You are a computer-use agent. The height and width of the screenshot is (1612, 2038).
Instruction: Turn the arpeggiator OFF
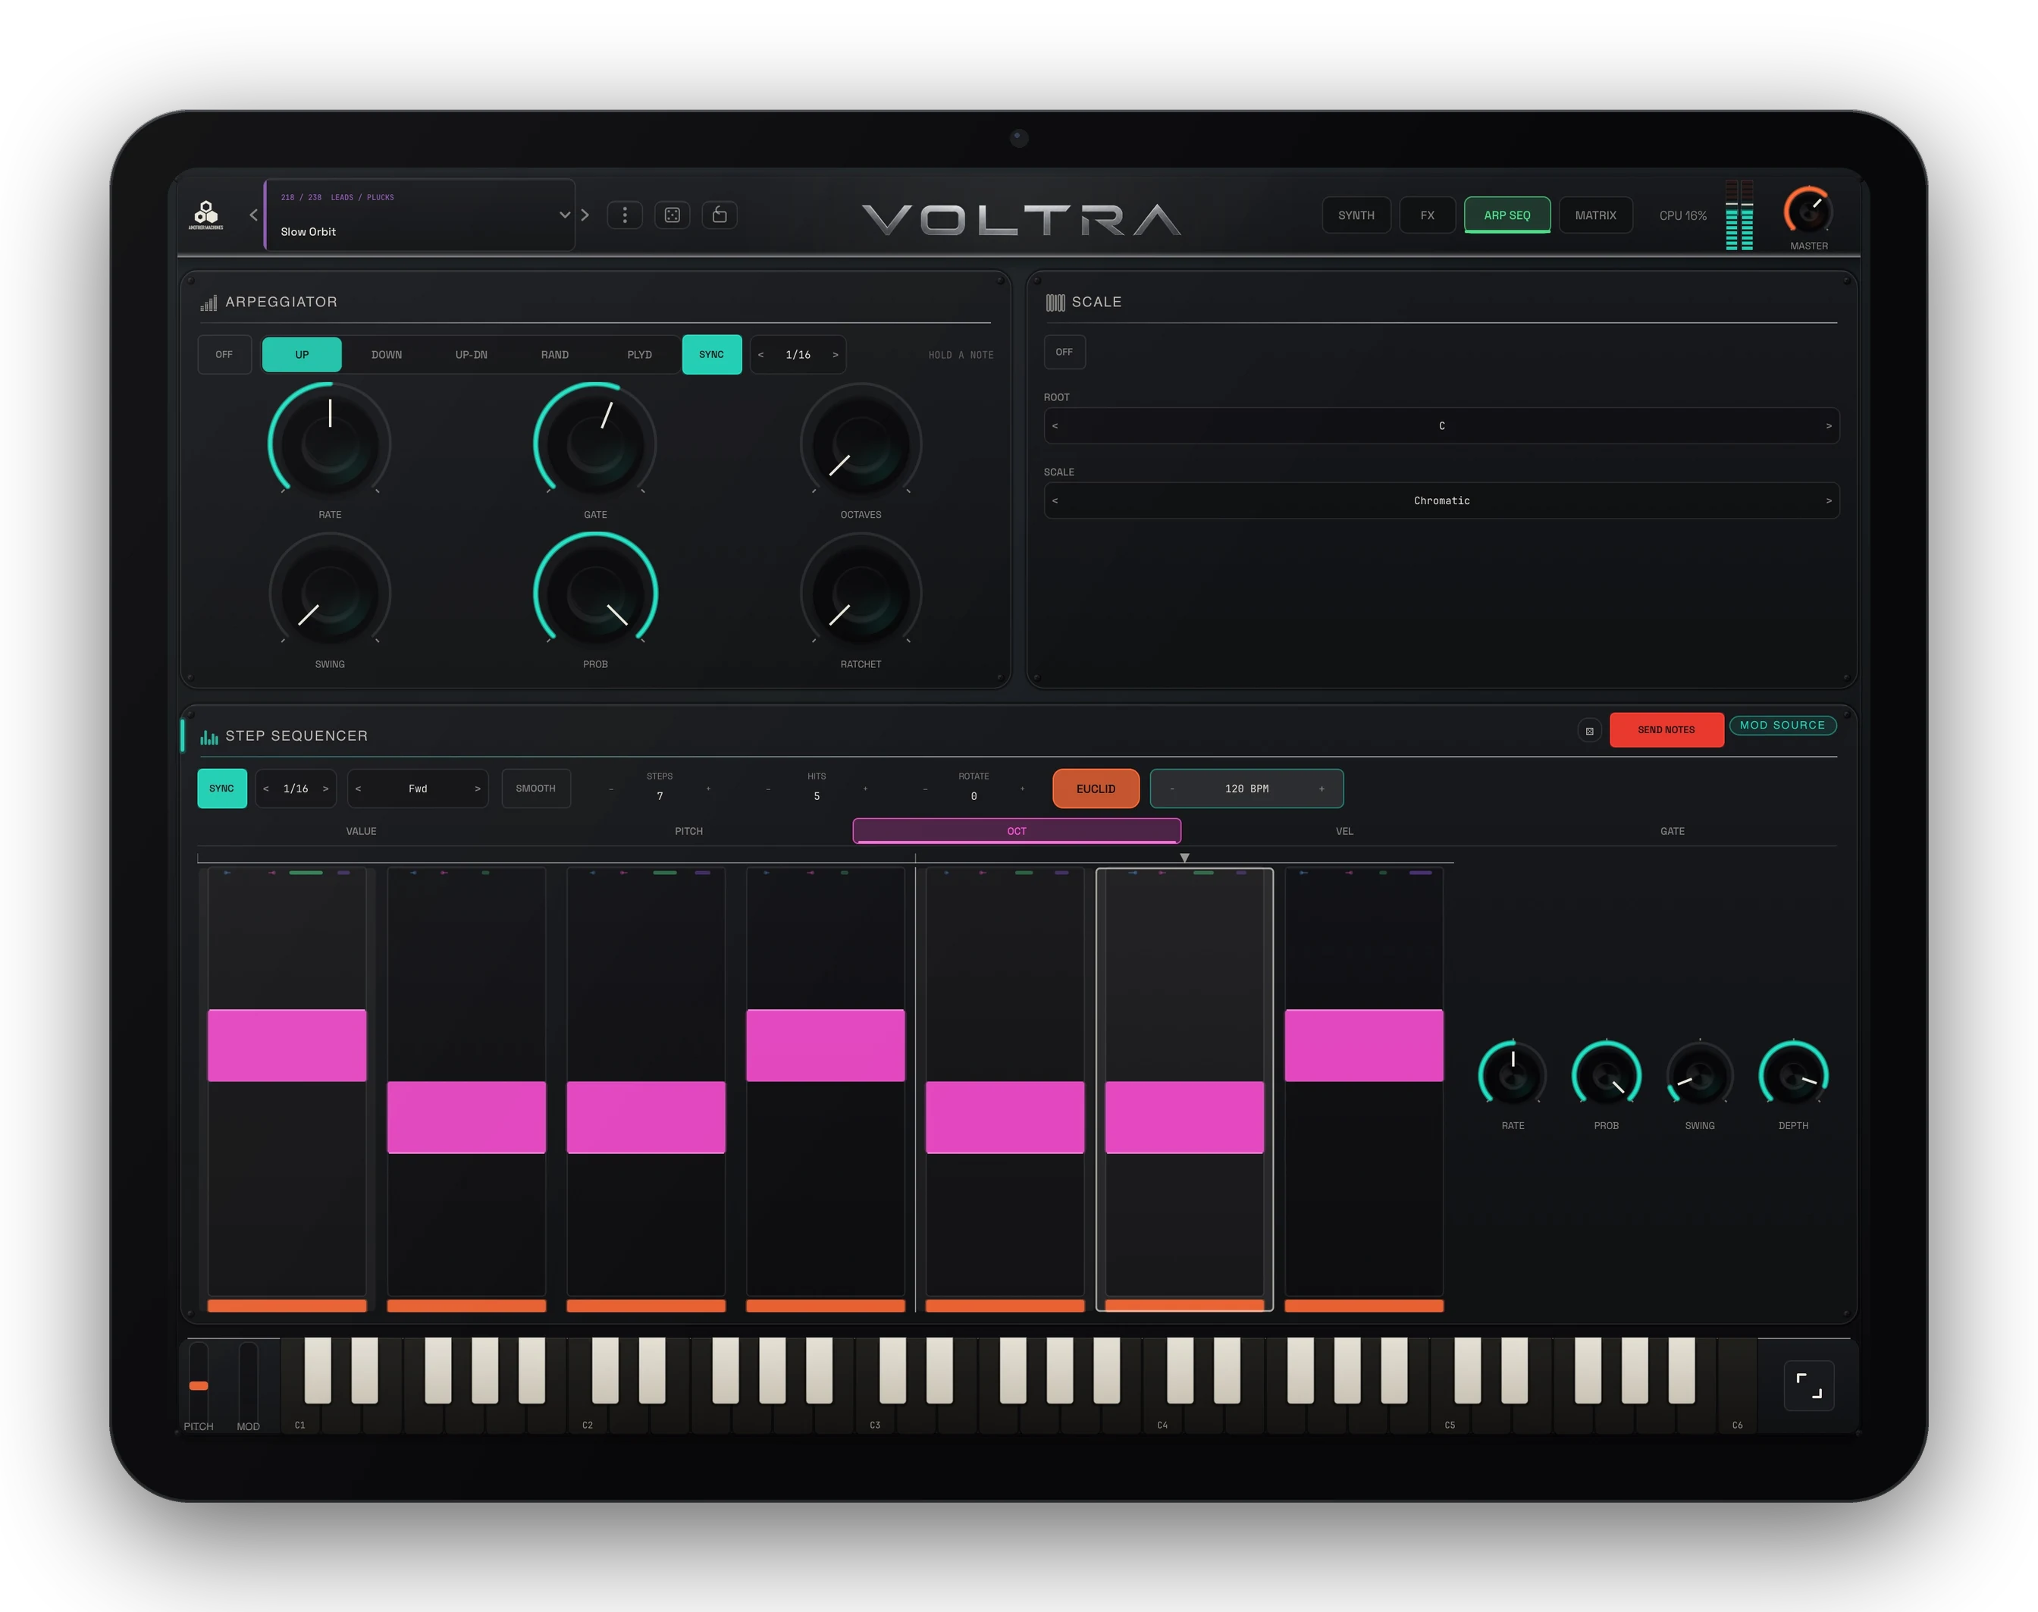point(224,355)
